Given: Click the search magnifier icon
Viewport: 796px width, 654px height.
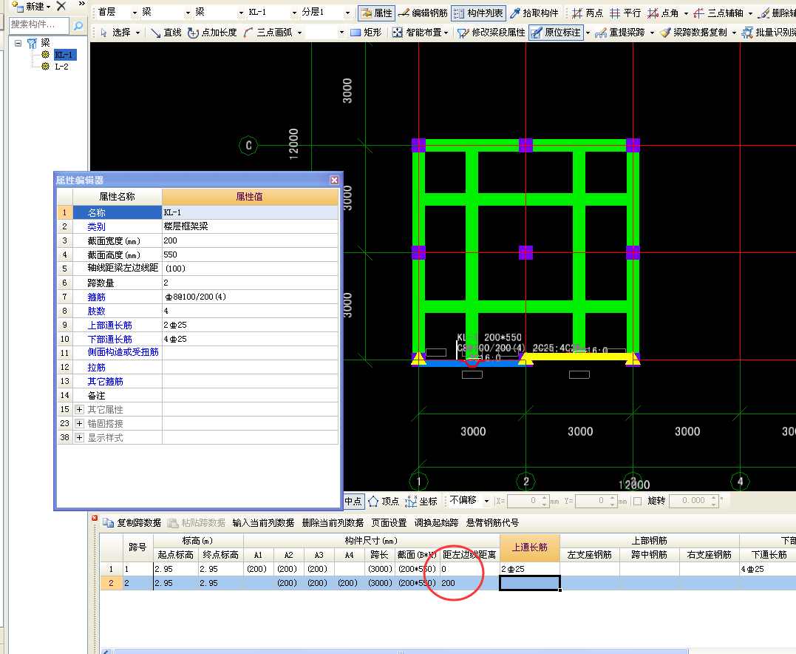Looking at the screenshot, I should point(78,25).
